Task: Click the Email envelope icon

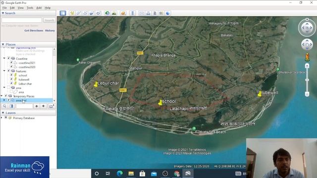Action: (x=142, y=13)
